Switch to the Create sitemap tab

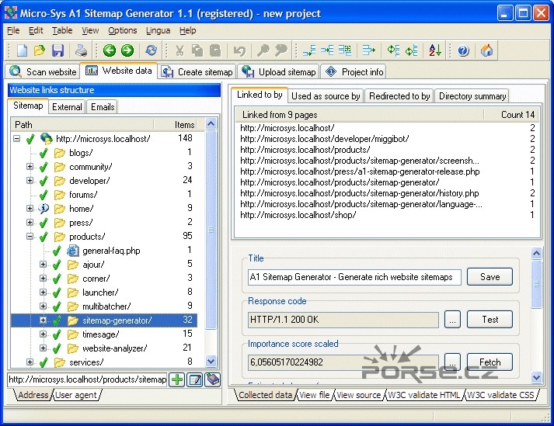coord(197,71)
